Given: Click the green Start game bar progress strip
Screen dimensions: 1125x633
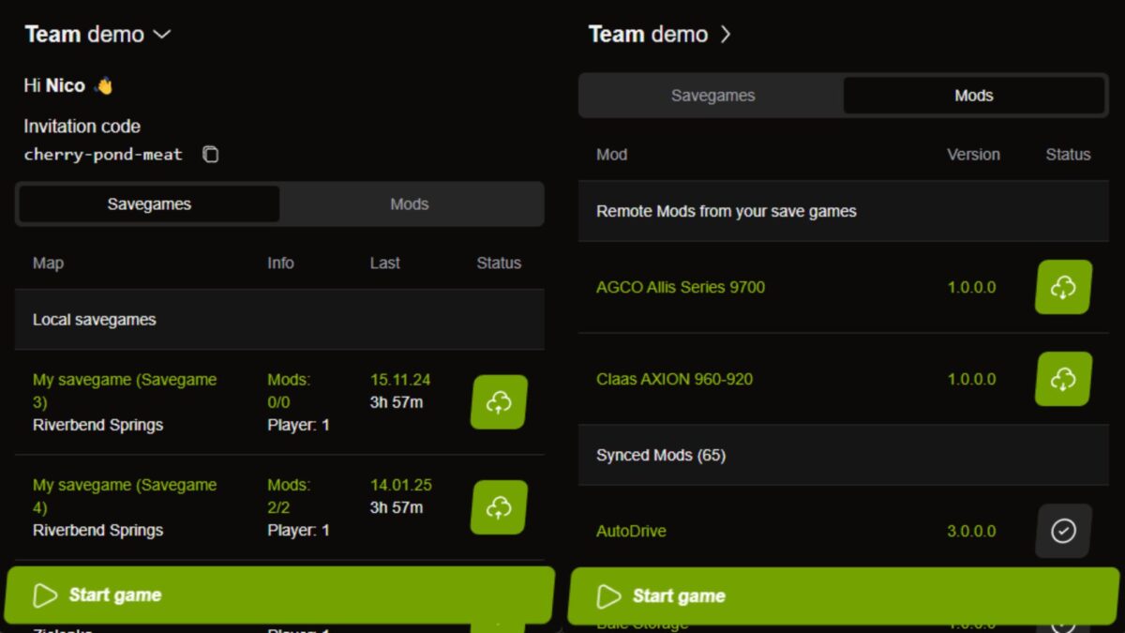Looking at the screenshot, I should [281, 595].
